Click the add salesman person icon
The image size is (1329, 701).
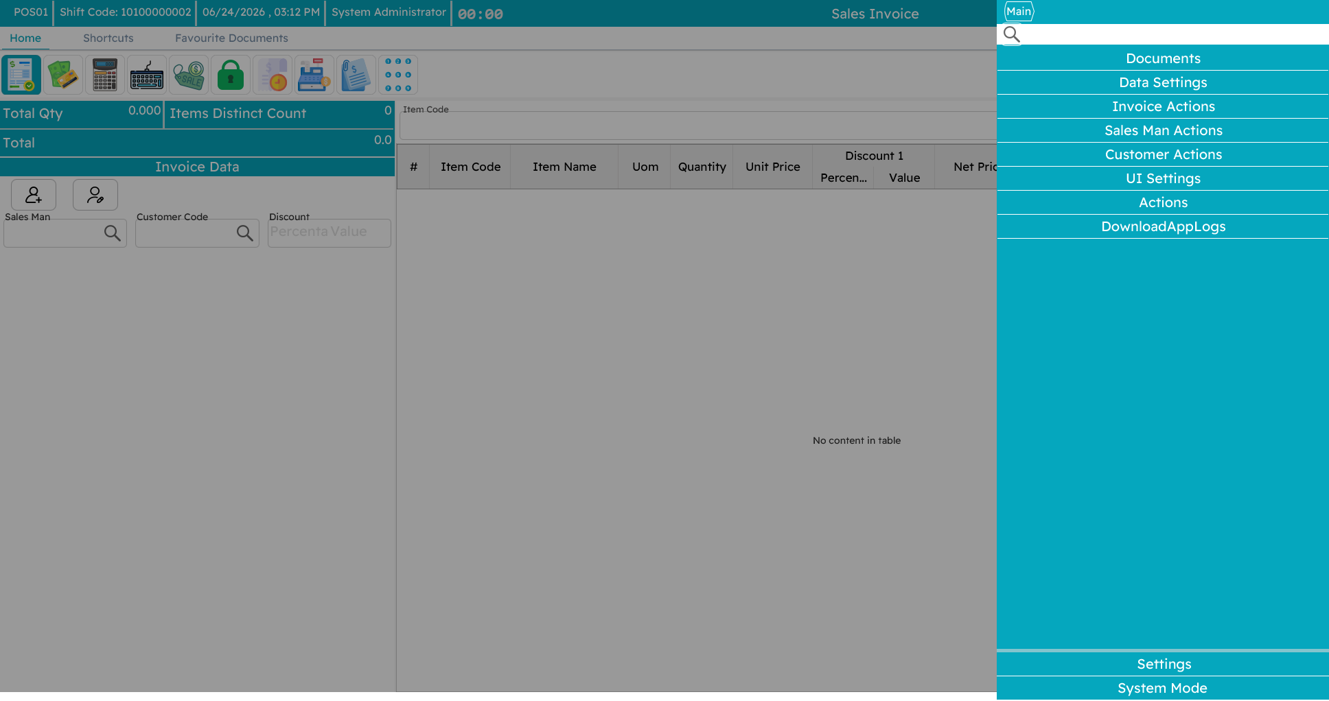[34, 195]
